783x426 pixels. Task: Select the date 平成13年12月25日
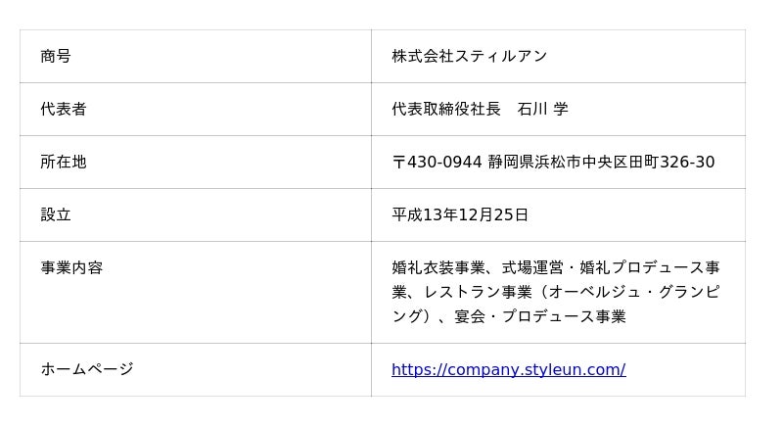click(x=460, y=214)
